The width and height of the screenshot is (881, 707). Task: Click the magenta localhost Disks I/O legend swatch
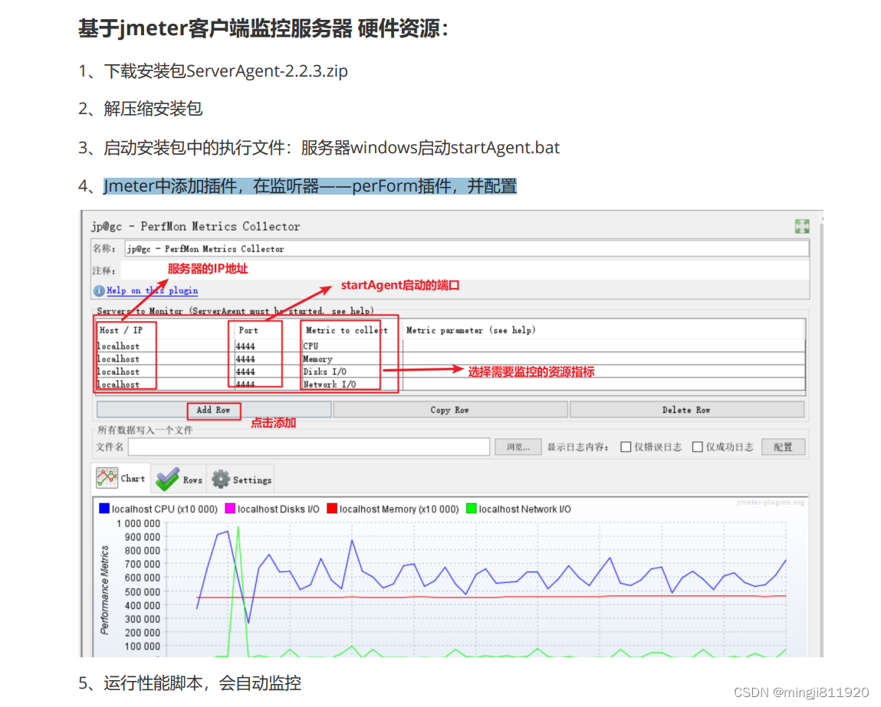[230, 509]
